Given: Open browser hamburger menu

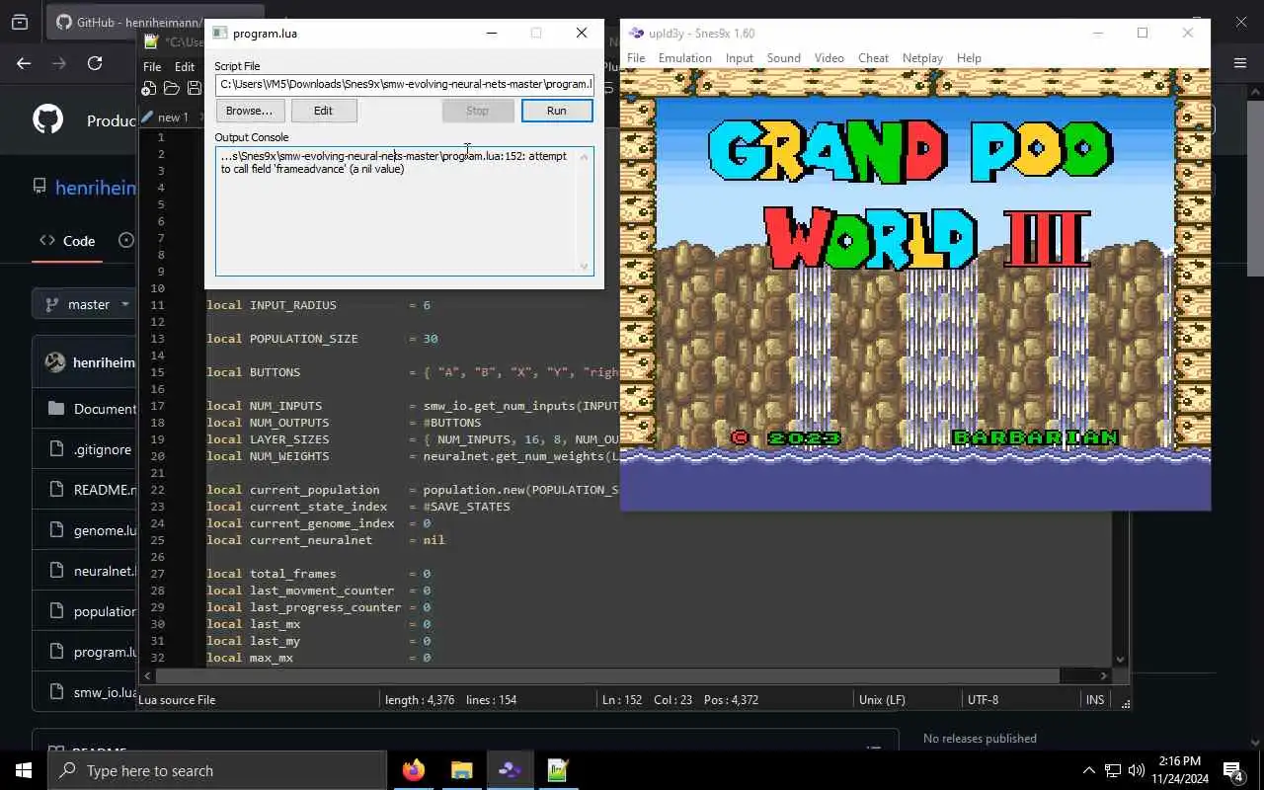Looking at the screenshot, I should (1240, 63).
